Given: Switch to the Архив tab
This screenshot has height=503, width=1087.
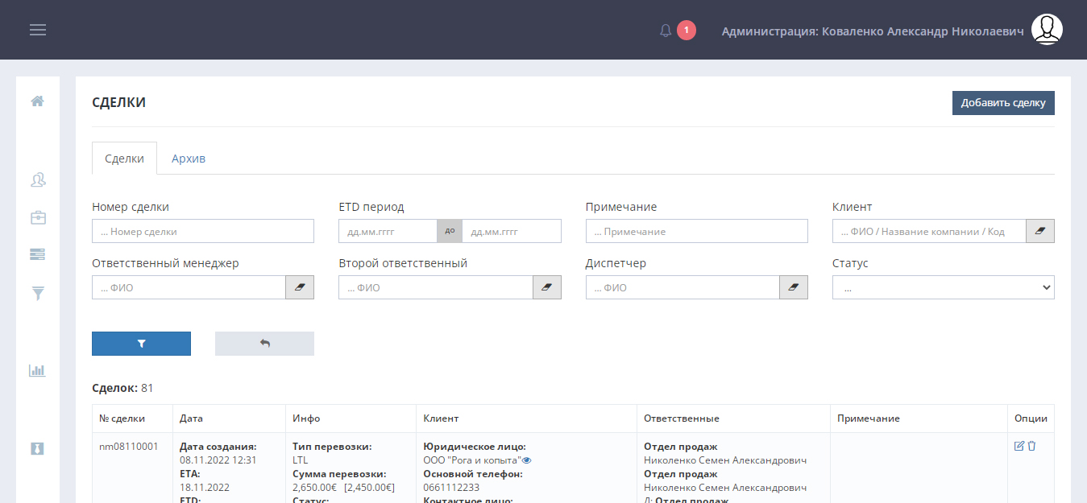Looking at the screenshot, I should point(189,159).
